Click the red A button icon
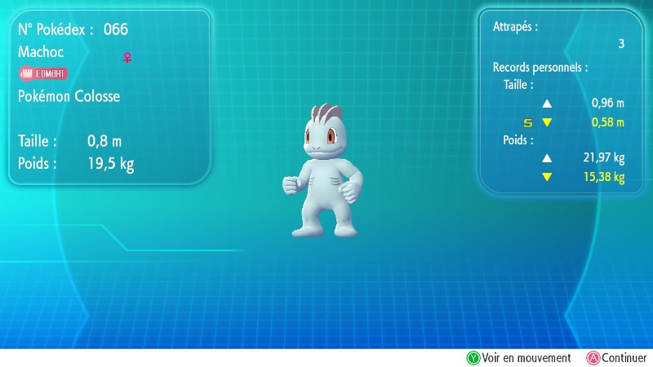 [x=593, y=358]
